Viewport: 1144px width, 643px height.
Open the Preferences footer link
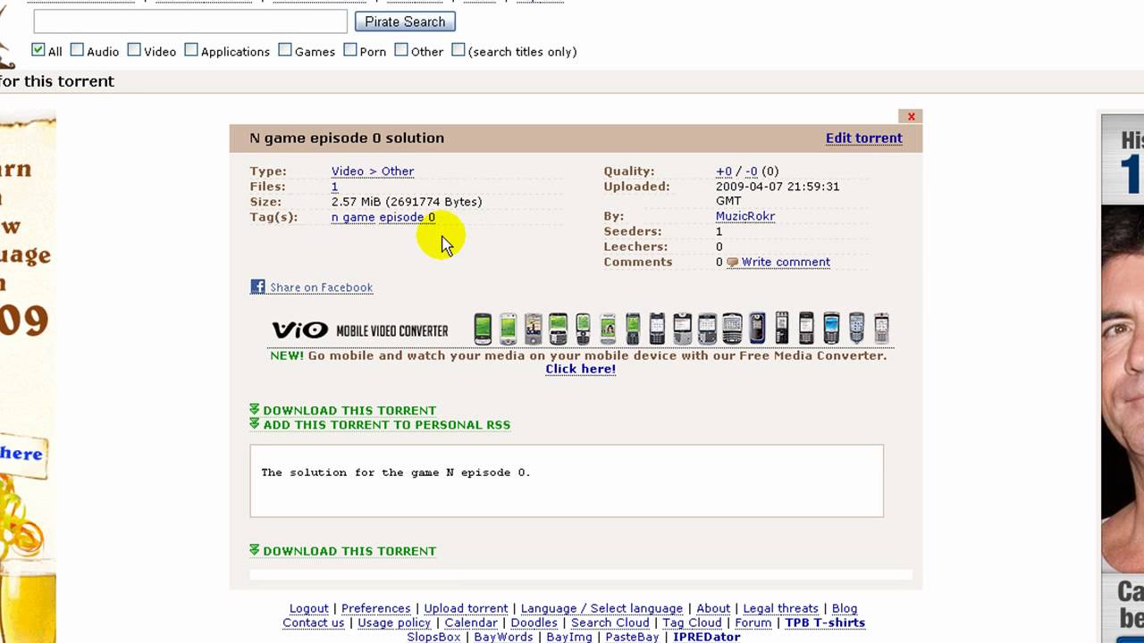pyautogui.click(x=376, y=608)
